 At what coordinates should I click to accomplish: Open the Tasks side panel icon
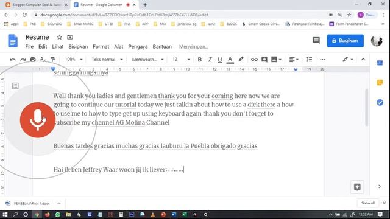tap(380, 102)
